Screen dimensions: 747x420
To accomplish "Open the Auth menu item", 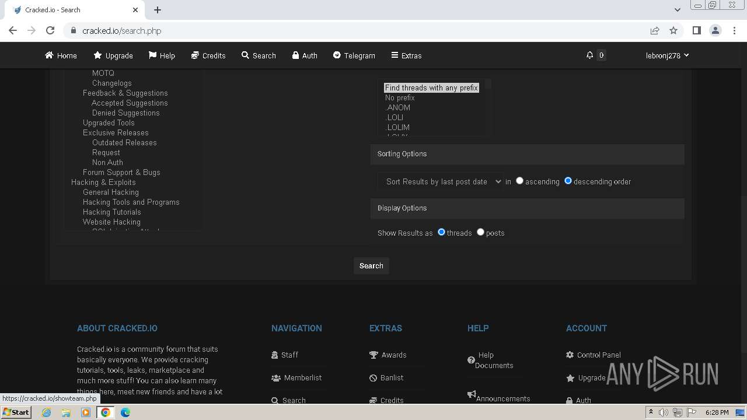I will (x=305, y=55).
